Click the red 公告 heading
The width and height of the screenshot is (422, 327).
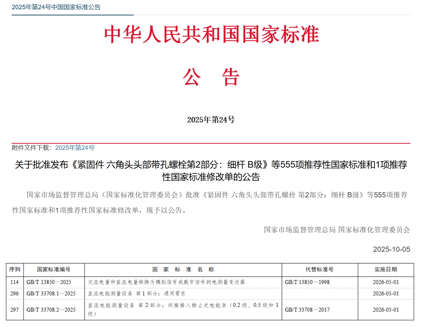pos(211,77)
